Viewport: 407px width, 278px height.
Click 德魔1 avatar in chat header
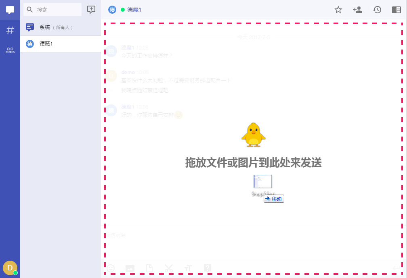click(112, 9)
